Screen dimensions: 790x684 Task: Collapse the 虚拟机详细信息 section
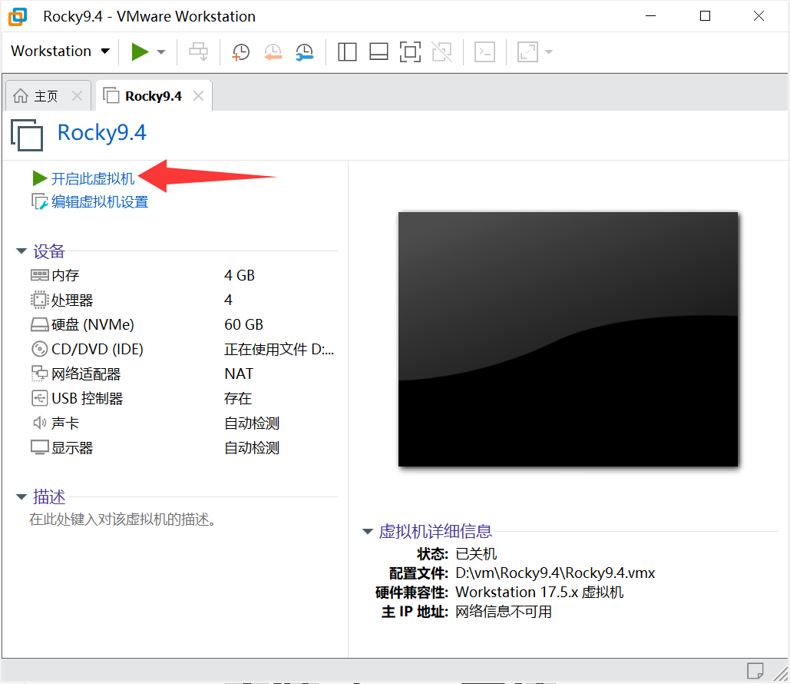tap(368, 531)
